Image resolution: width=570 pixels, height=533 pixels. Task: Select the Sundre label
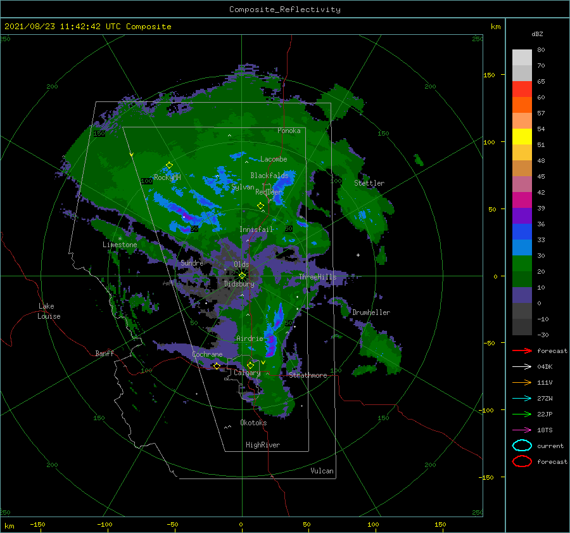coord(193,263)
